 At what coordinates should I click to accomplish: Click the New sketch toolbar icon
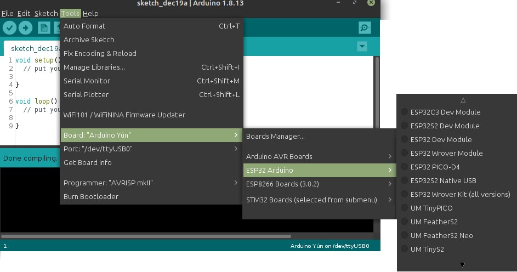click(x=44, y=28)
